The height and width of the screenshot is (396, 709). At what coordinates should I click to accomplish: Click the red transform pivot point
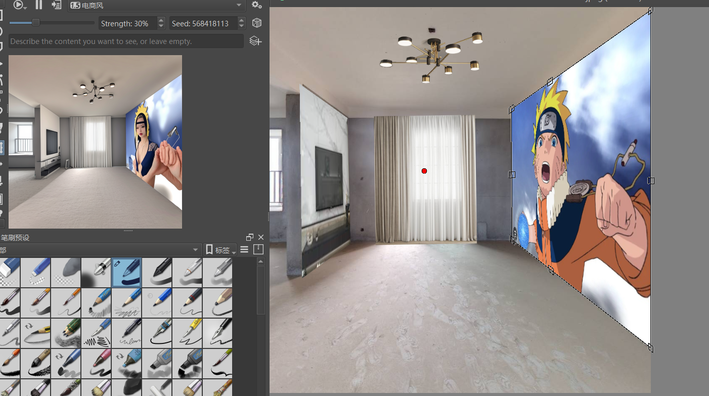click(x=424, y=171)
